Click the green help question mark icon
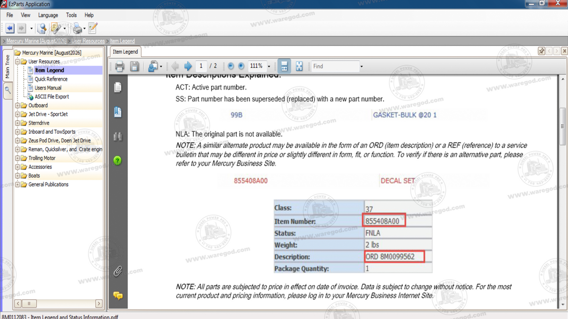 pos(118,161)
